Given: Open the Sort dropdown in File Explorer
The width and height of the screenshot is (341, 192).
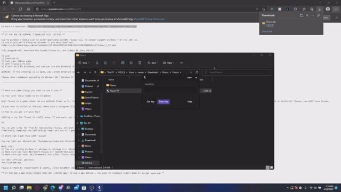Looking at the screenshot, I should pyautogui.click(x=152, y=63).
